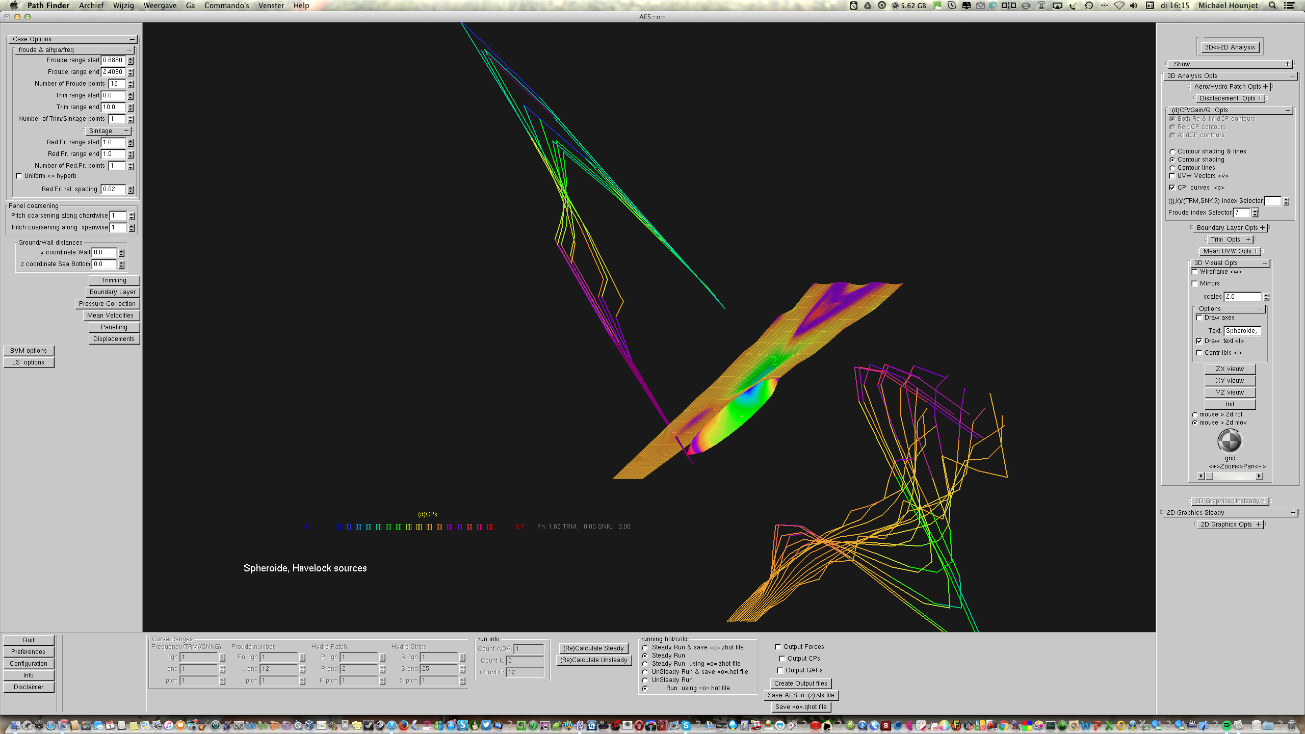Click left arrow of Zoom/Pan scrollbar
This screenshot has height=734, width=1305.
click(1200, 476)
